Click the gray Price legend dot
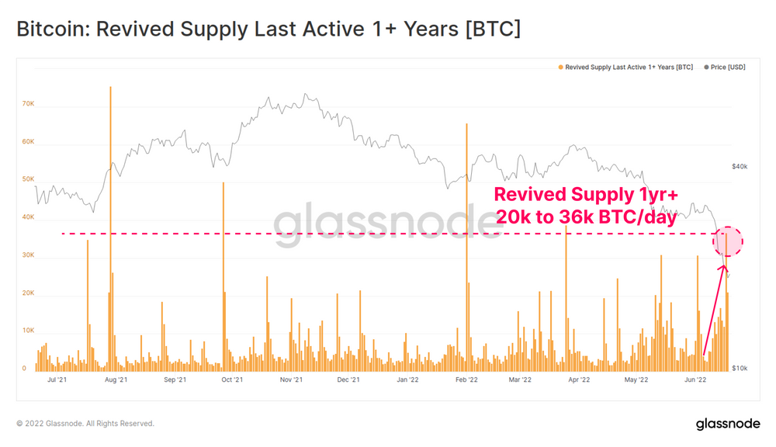 coord(706,68)
